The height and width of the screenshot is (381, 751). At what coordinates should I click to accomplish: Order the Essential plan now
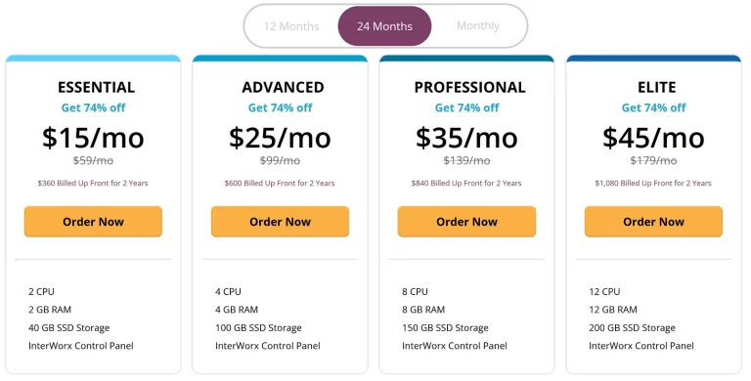(x=94, y=222)
